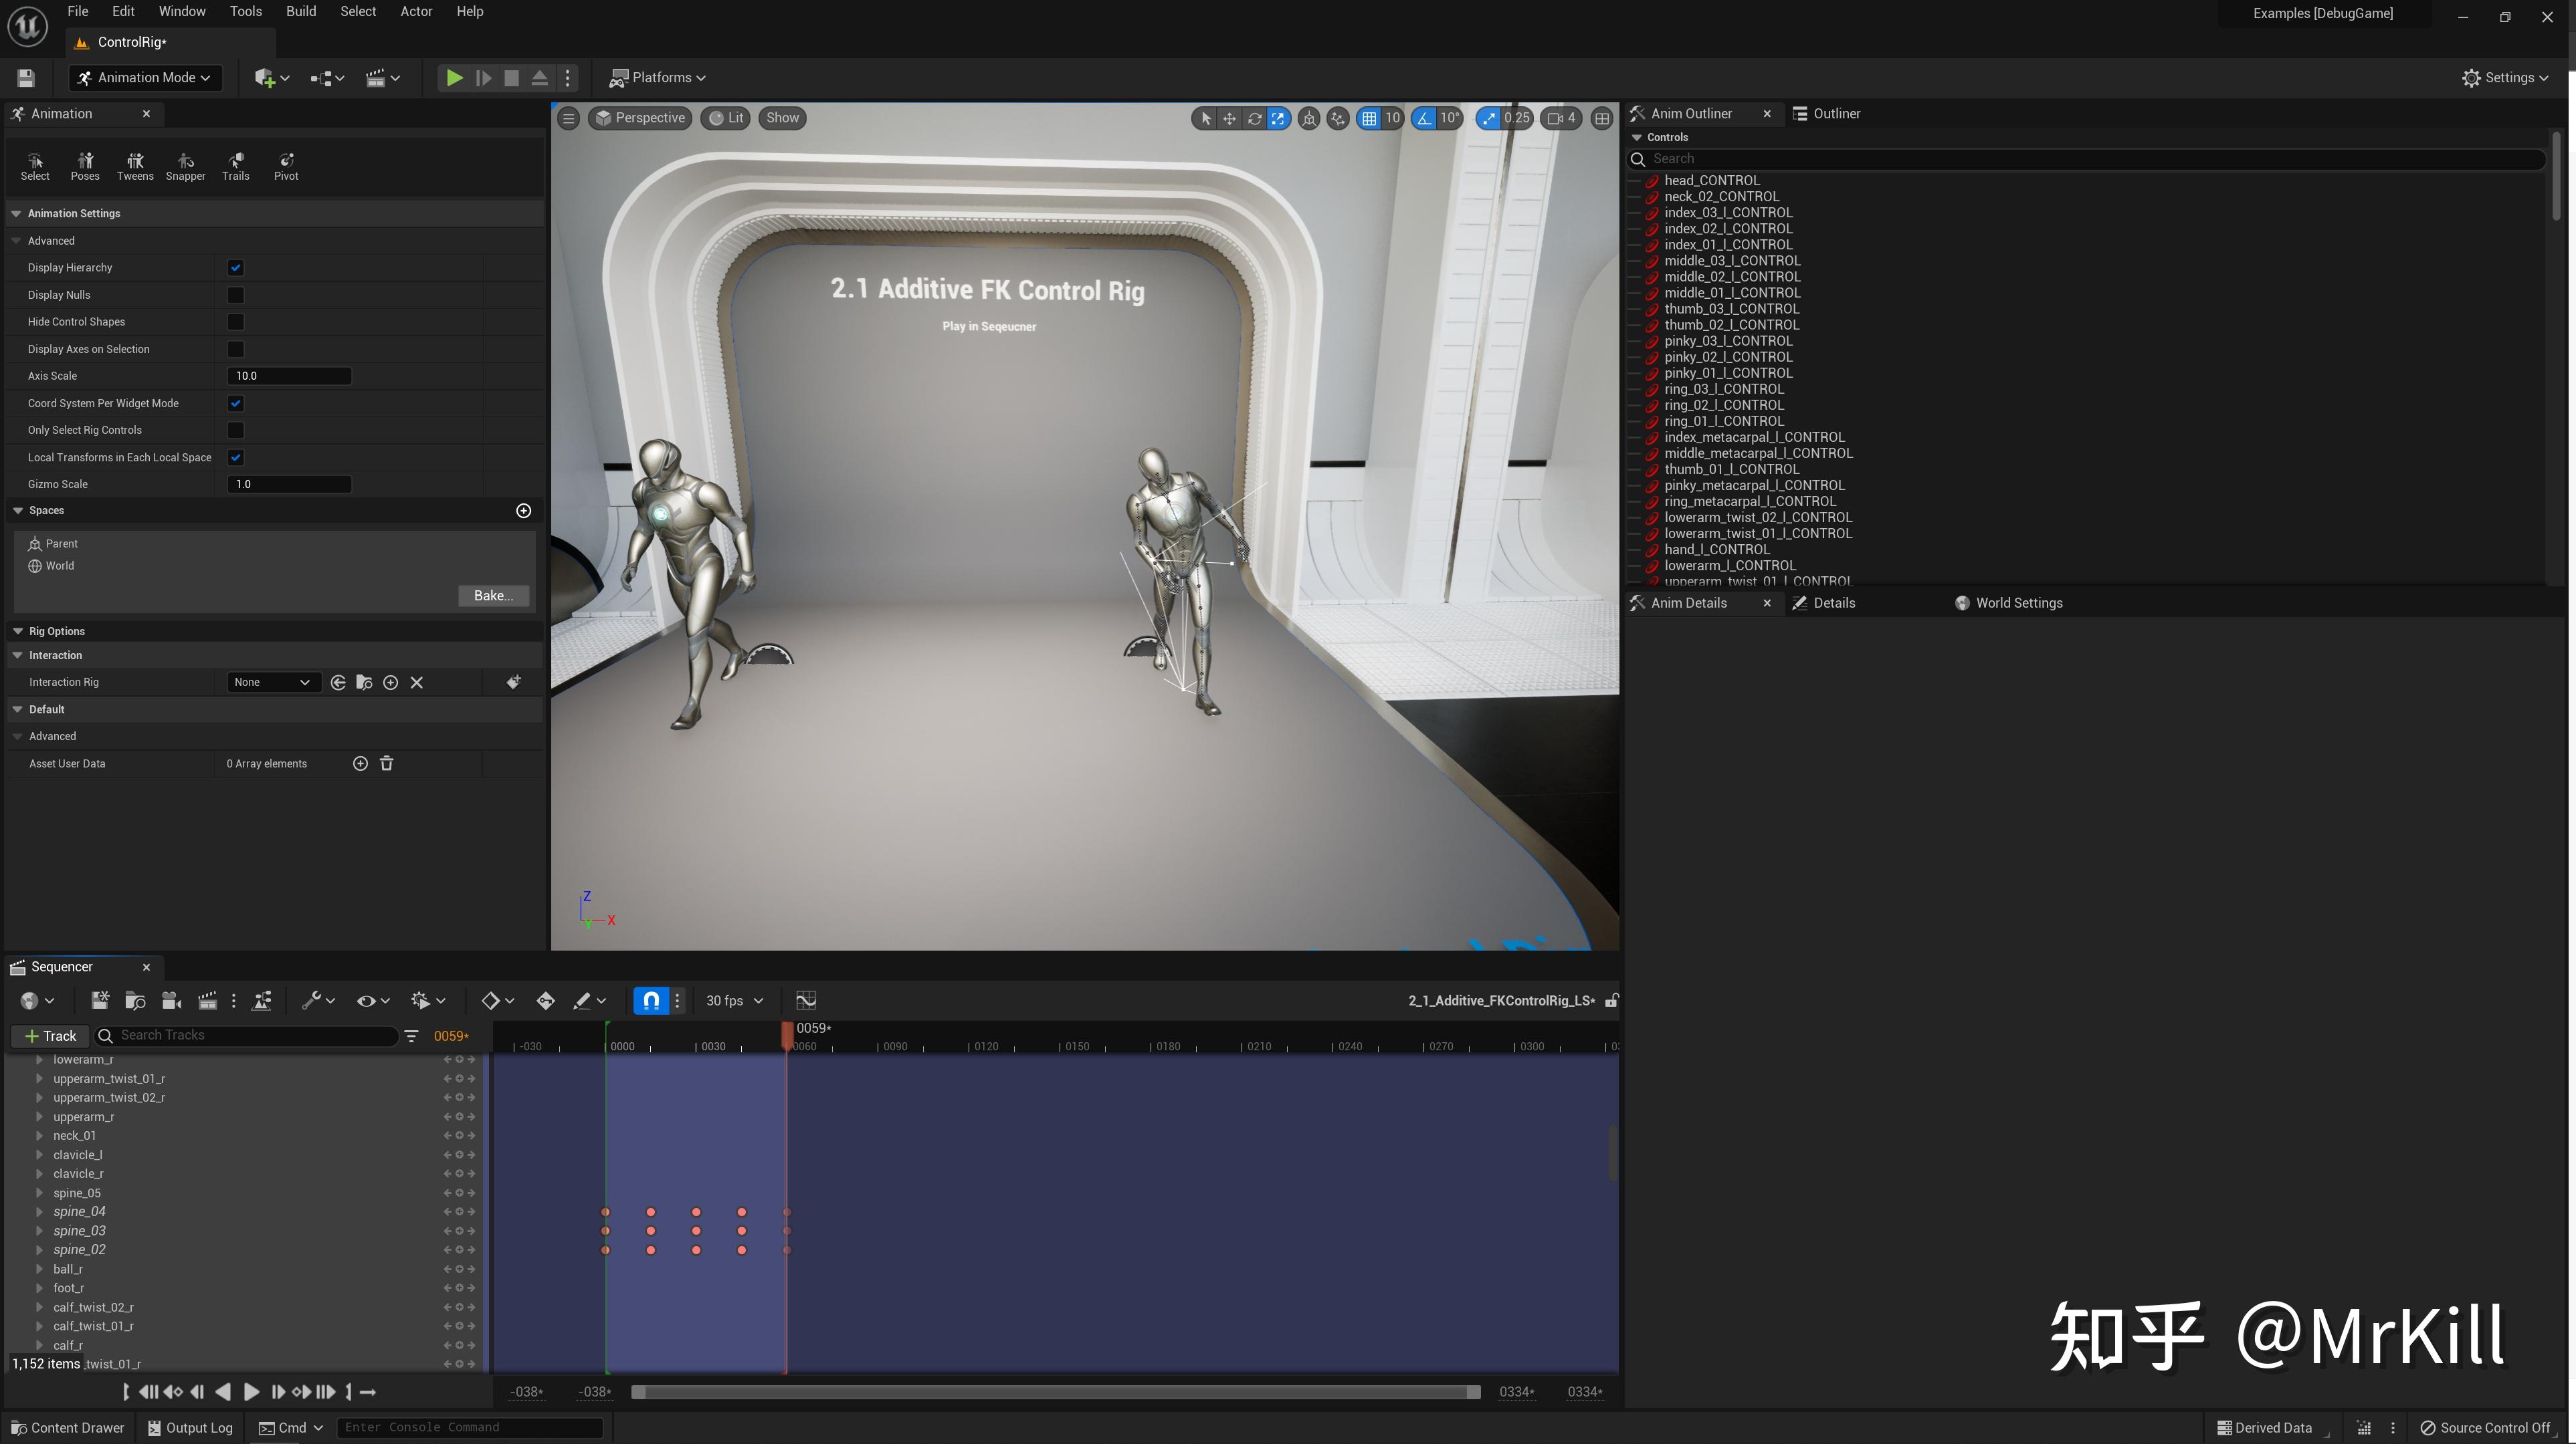This screenshot has height=1444, width=2576.
Task: Open the Build menu
Action: pyautogui.click(x=300, y=12)
